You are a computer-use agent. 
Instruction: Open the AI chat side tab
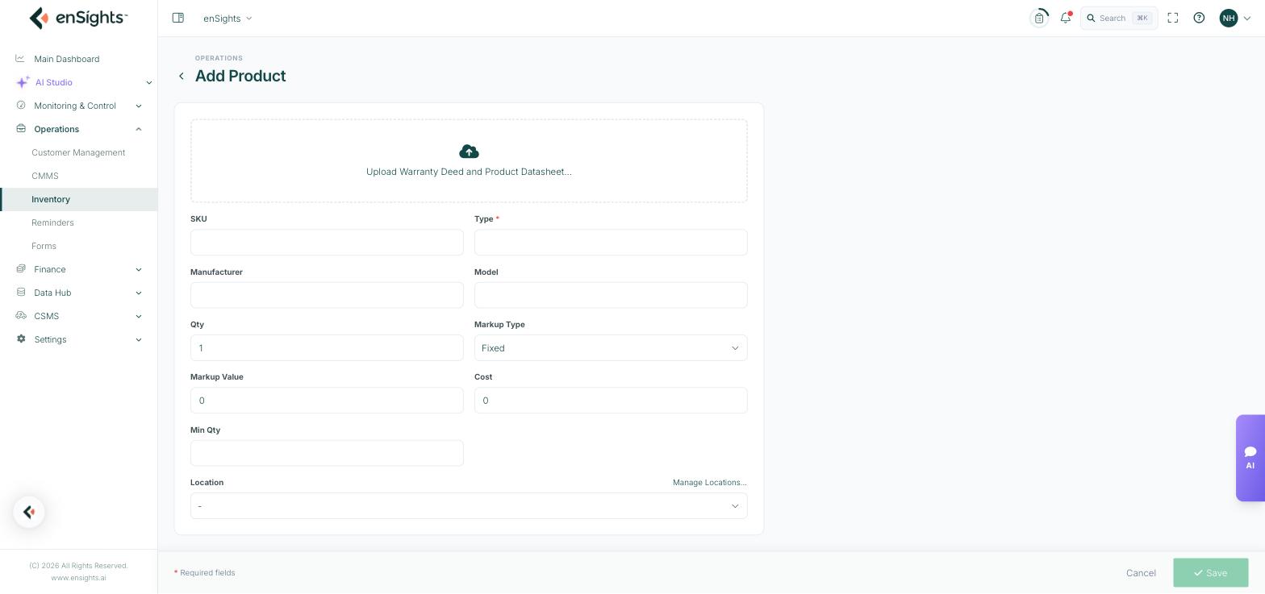click(x=1250, y=458)
